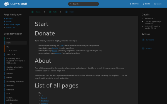Open the Contact page link
The image size is (167, 104).
[44, 98]
